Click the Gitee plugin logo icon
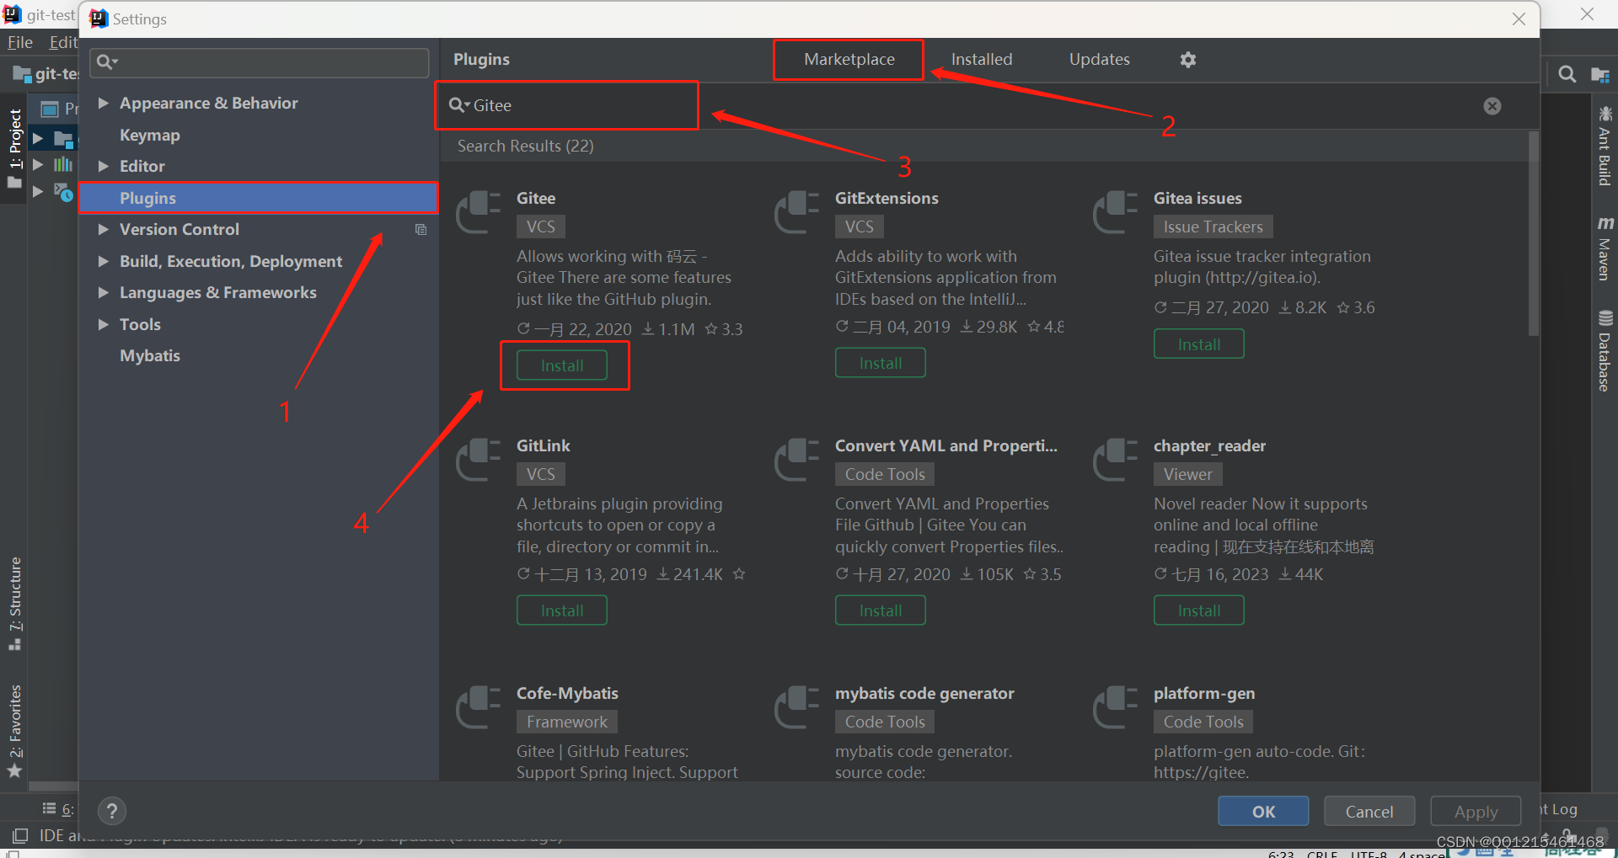 pyautogui.click(x=479, y=212)
